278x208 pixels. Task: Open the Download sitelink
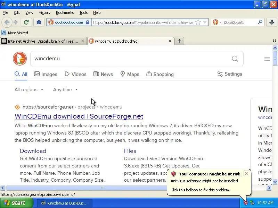[33, 151]
